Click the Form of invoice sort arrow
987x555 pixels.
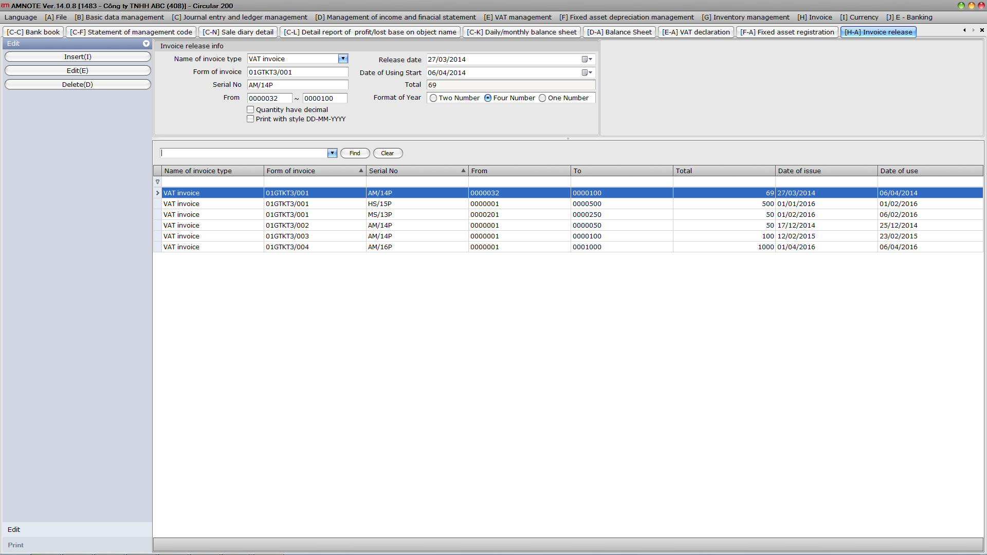[x=361, y=171]
